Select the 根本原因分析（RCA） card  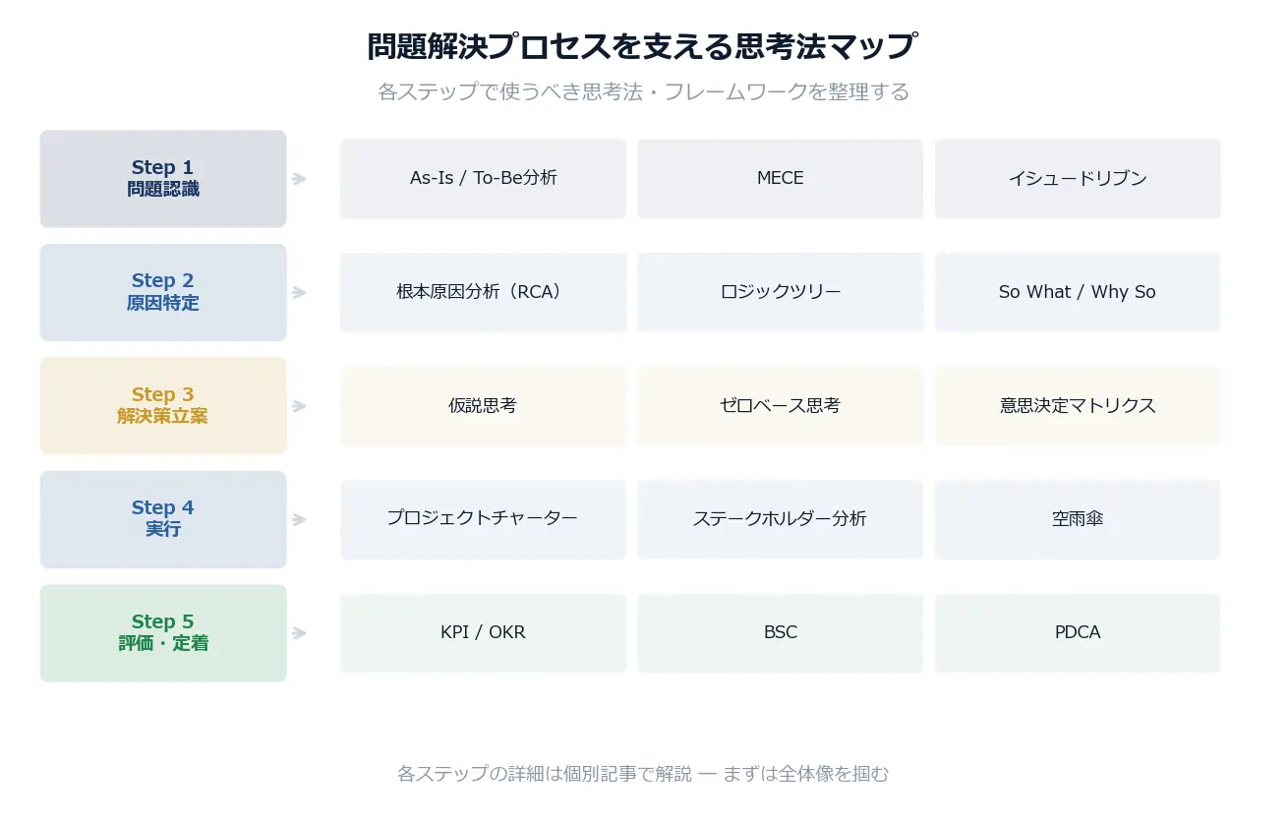[x=483, y=292]
